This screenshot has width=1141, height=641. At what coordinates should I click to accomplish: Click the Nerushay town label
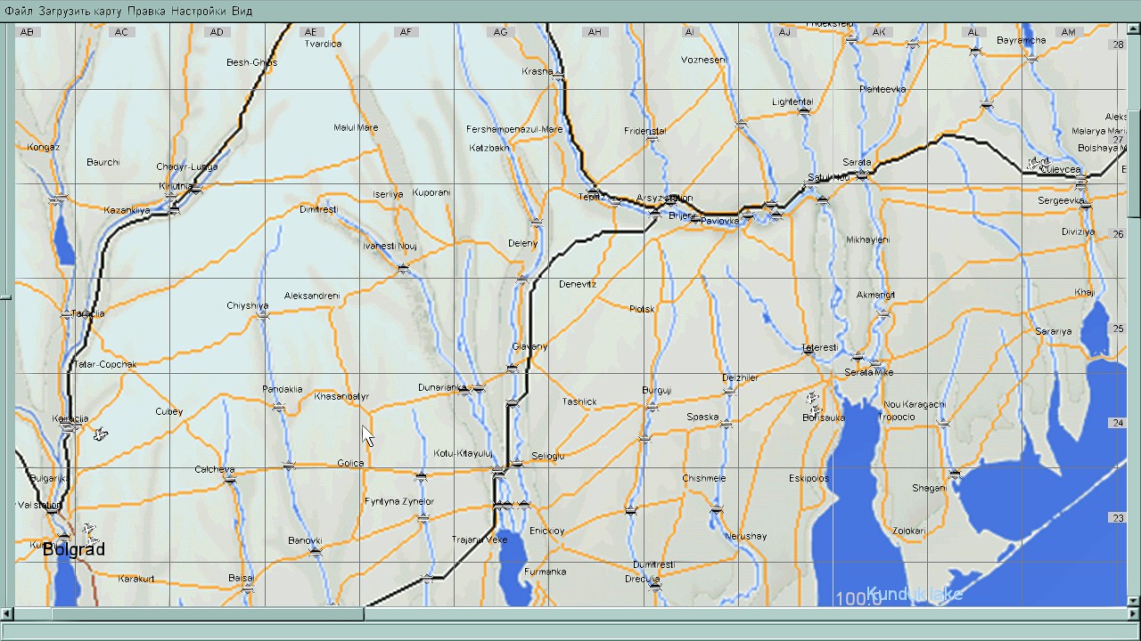tap(746, 536)
